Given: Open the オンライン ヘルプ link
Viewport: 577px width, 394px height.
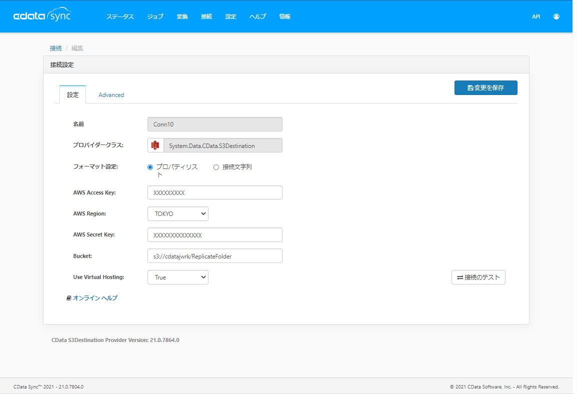Looking at the screenshot, I should (x=95, y=297).
